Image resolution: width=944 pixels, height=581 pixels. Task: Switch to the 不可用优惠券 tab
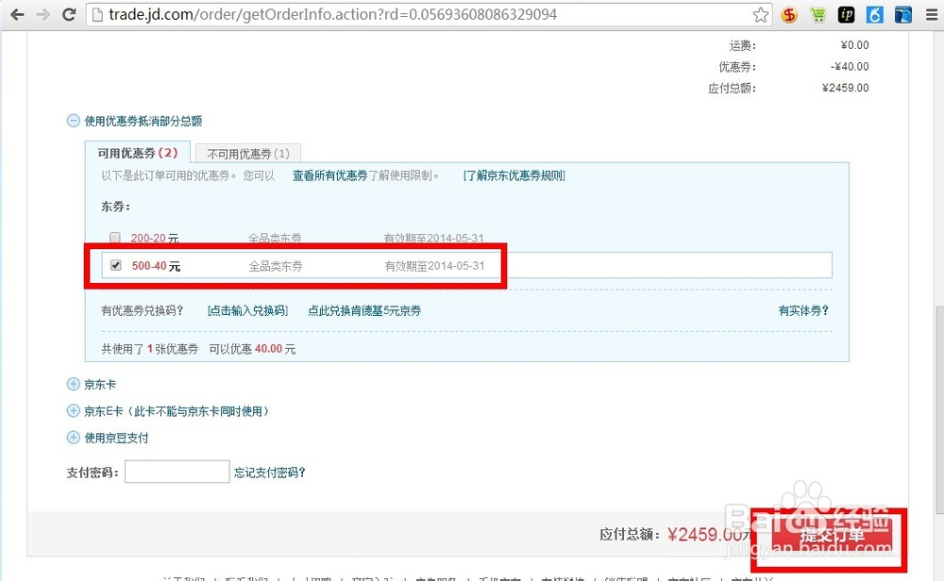[x=247, y=152]
